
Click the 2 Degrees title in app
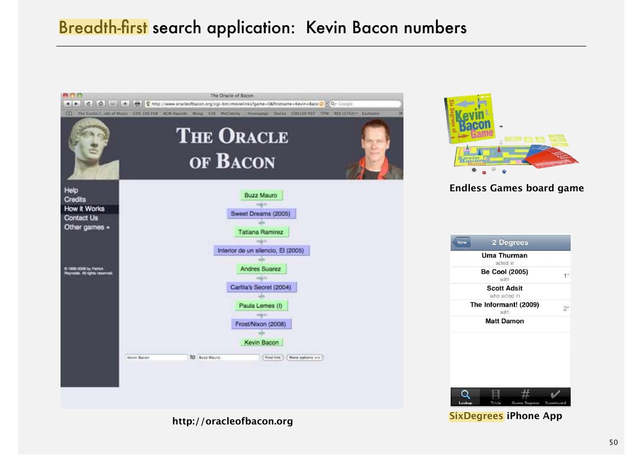(510, 242)
